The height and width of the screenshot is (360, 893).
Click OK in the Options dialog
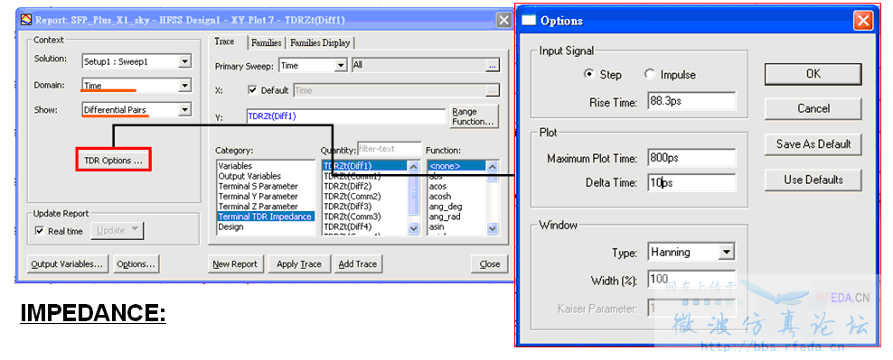[813, 74]
